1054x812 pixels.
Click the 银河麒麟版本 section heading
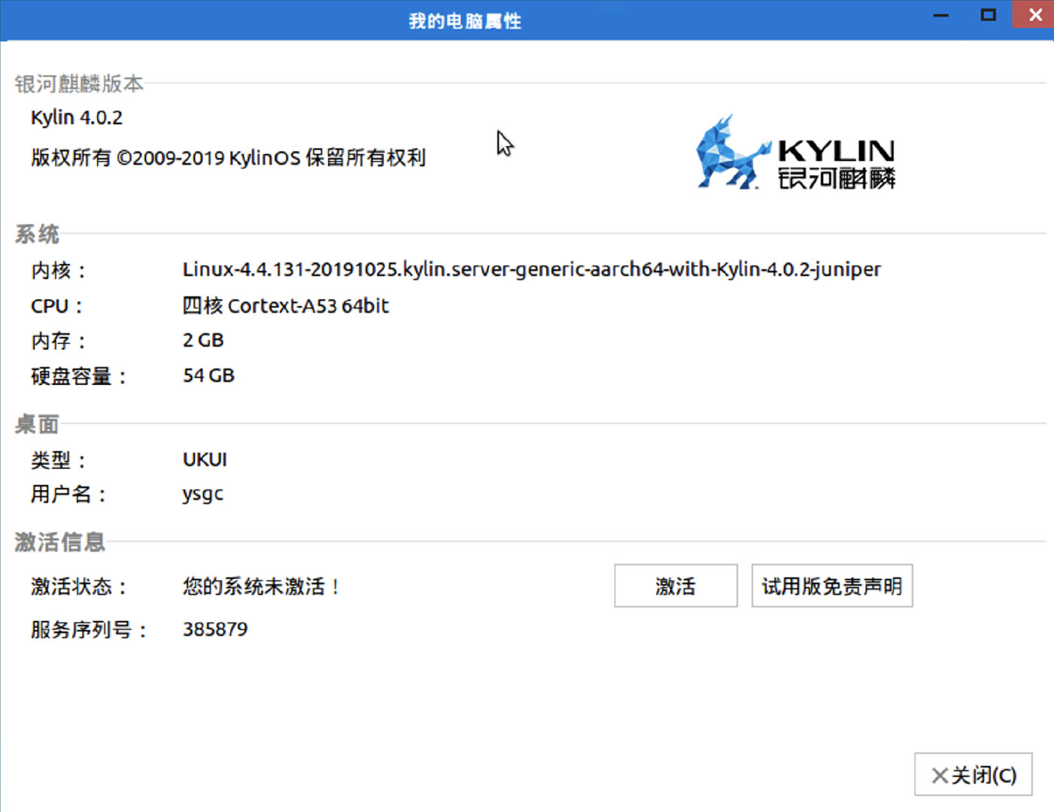pyautogui.click(x=79, y=84)
